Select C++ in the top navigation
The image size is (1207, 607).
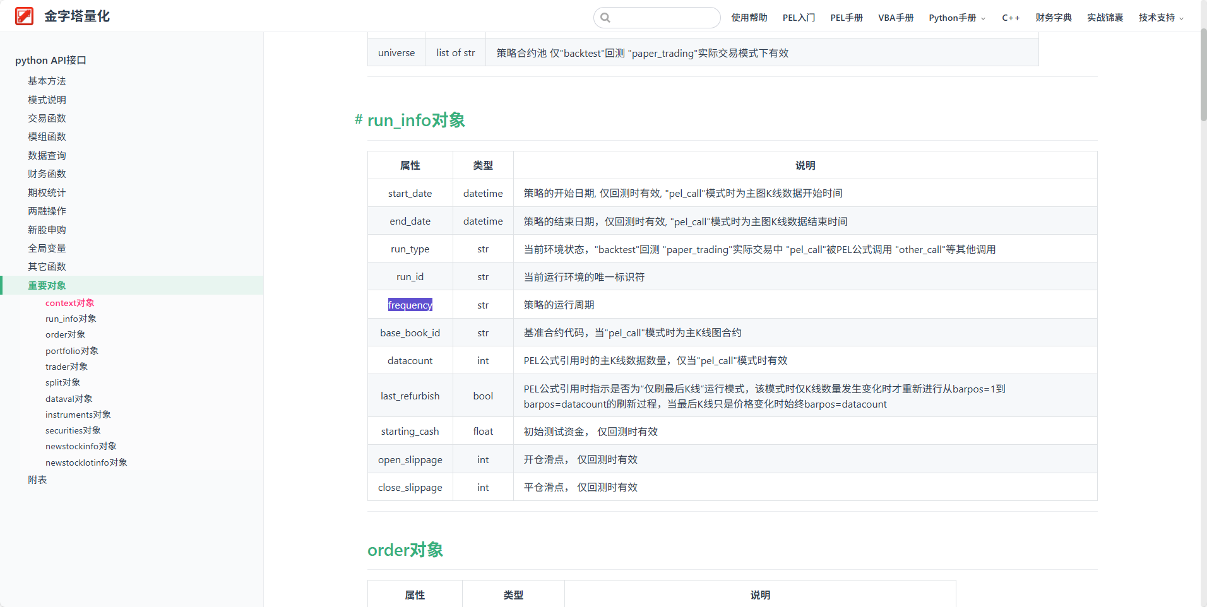coord(1010,18)
